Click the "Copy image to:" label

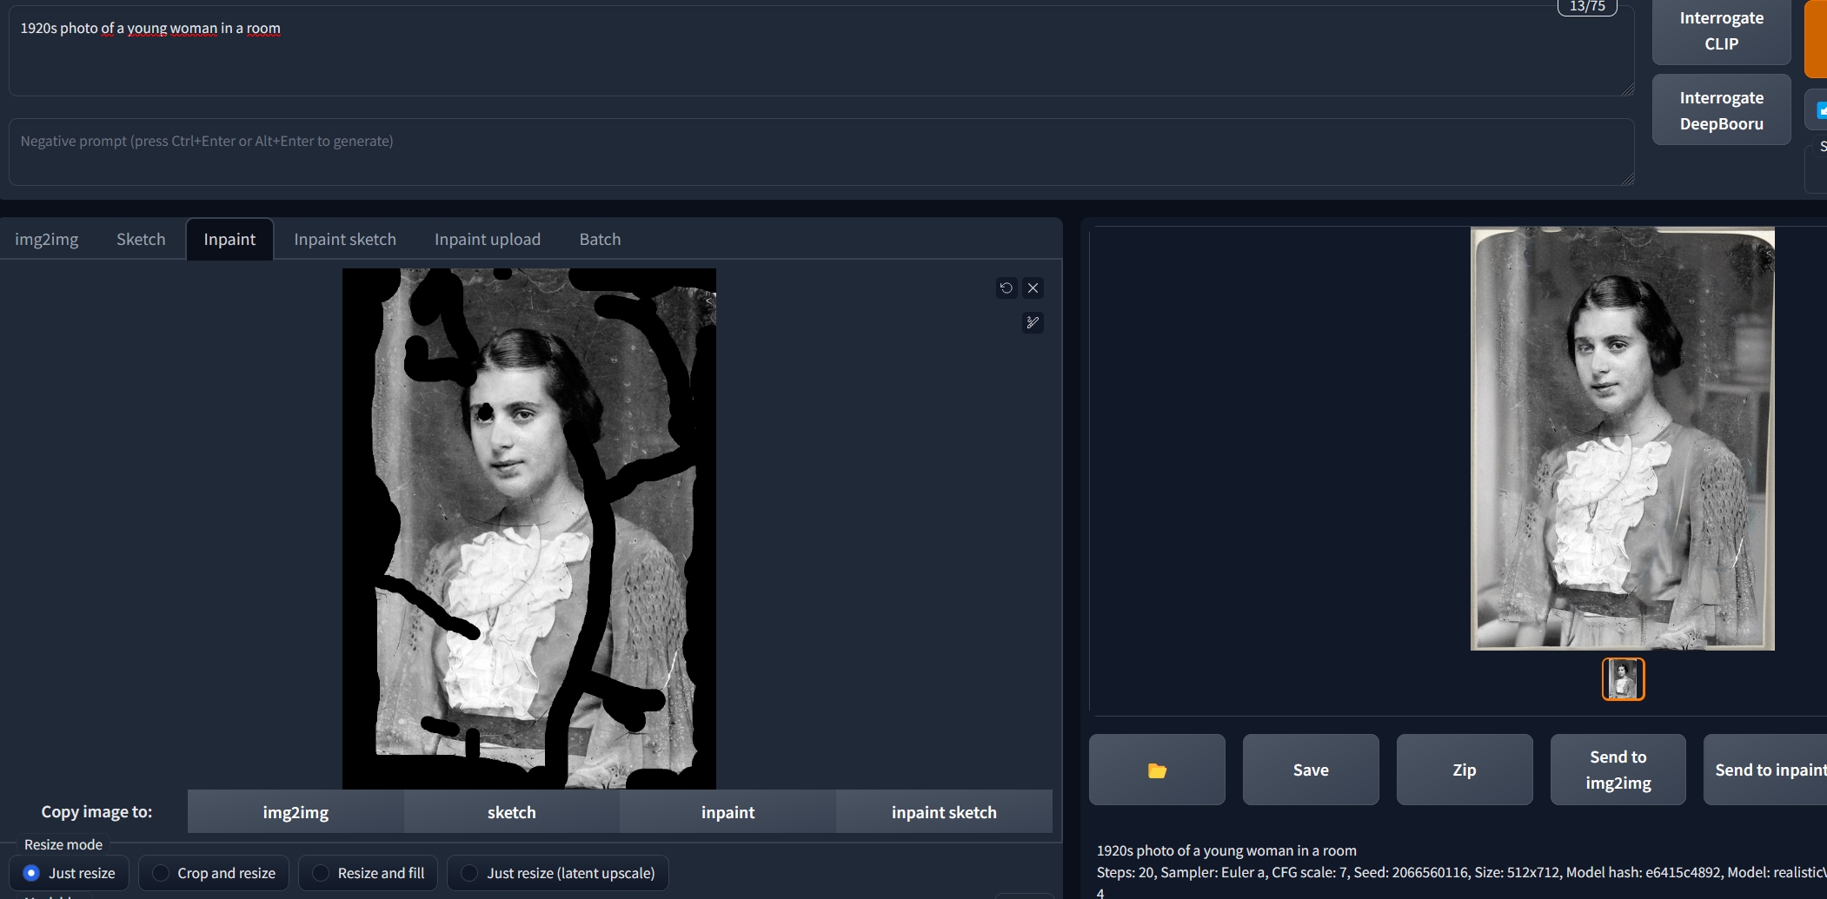pos(96,811)
